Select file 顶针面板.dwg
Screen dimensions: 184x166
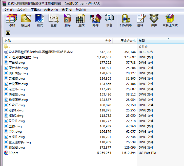click(x=18, y=73)
